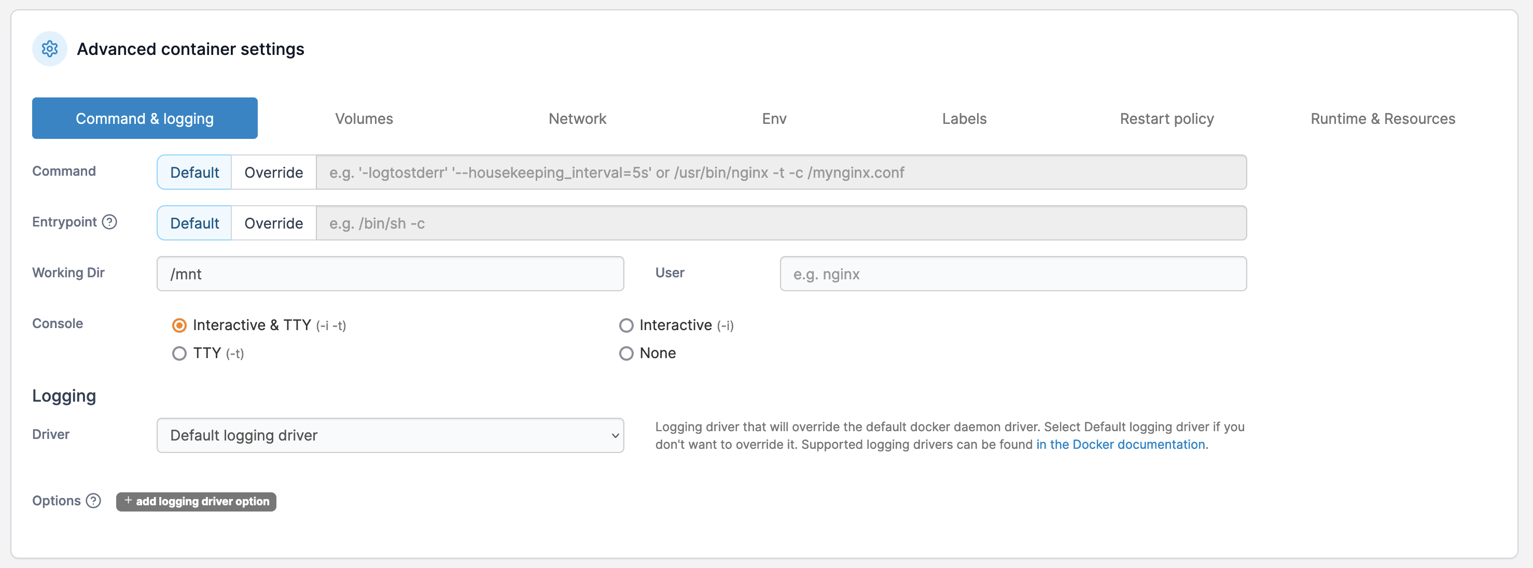This screenshot has width=1533, height=568.
Task: Focus the User input field
Action: pyautogui.click(x=1012, y=274)
